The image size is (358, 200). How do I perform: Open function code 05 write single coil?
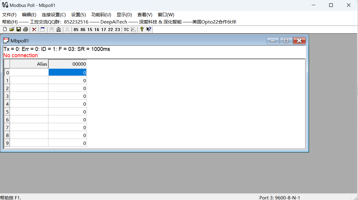[76, 30]
